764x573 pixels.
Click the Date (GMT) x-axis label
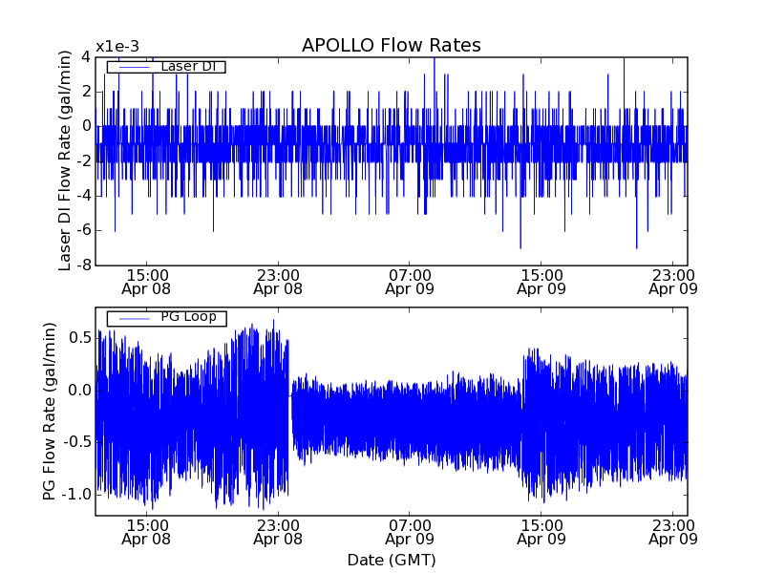pyautogui.click(x=391, y=560)
